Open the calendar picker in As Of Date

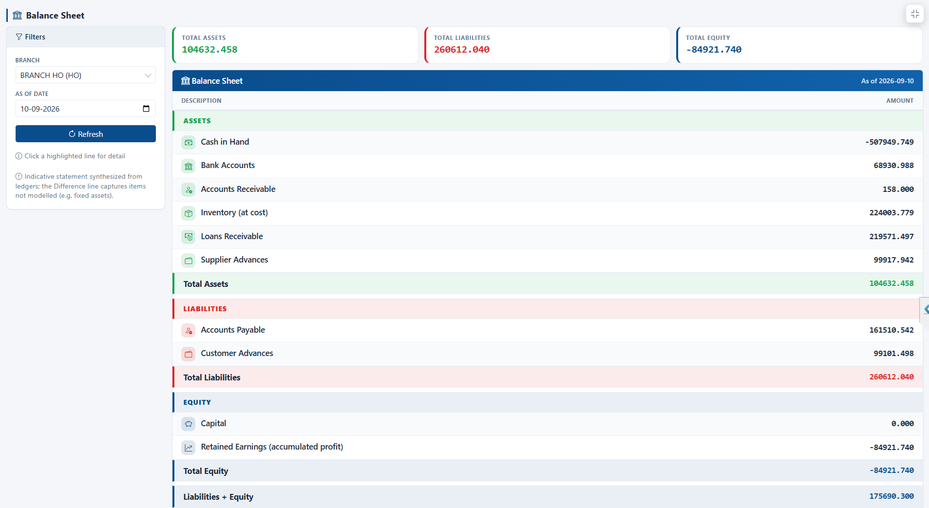146,109
